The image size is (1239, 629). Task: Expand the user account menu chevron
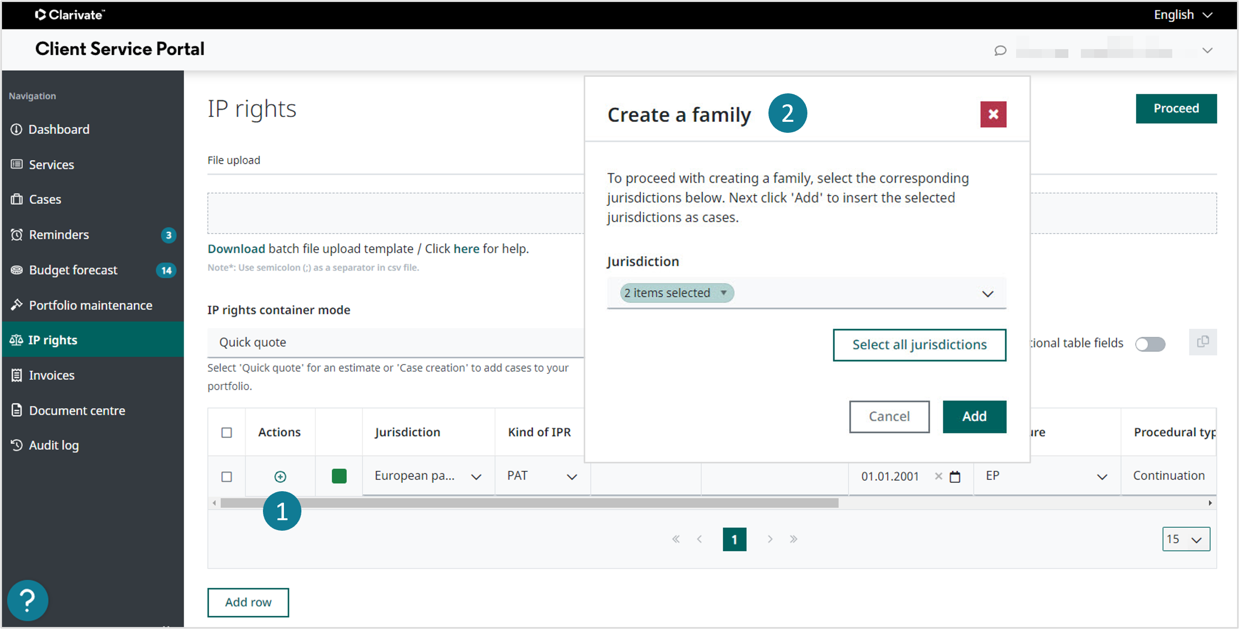[x=1208, y=50]
